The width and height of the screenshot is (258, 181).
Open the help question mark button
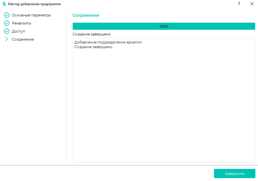239,4
